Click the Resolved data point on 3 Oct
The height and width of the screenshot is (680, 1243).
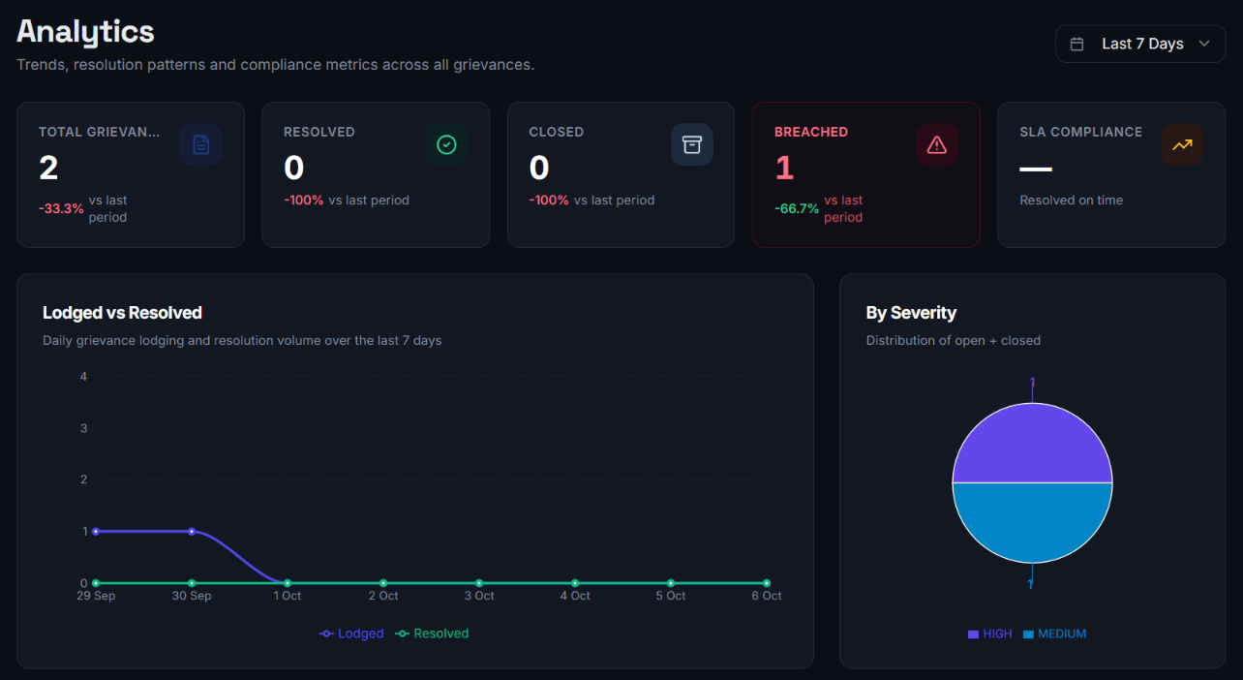(x=479, y=583)
